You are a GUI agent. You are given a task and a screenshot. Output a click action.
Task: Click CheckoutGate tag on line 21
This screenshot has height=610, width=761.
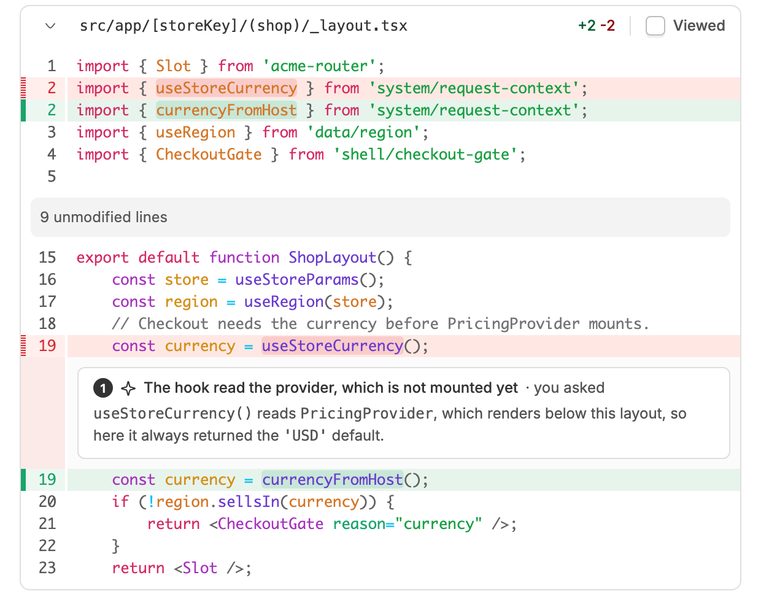coord(271,524)
